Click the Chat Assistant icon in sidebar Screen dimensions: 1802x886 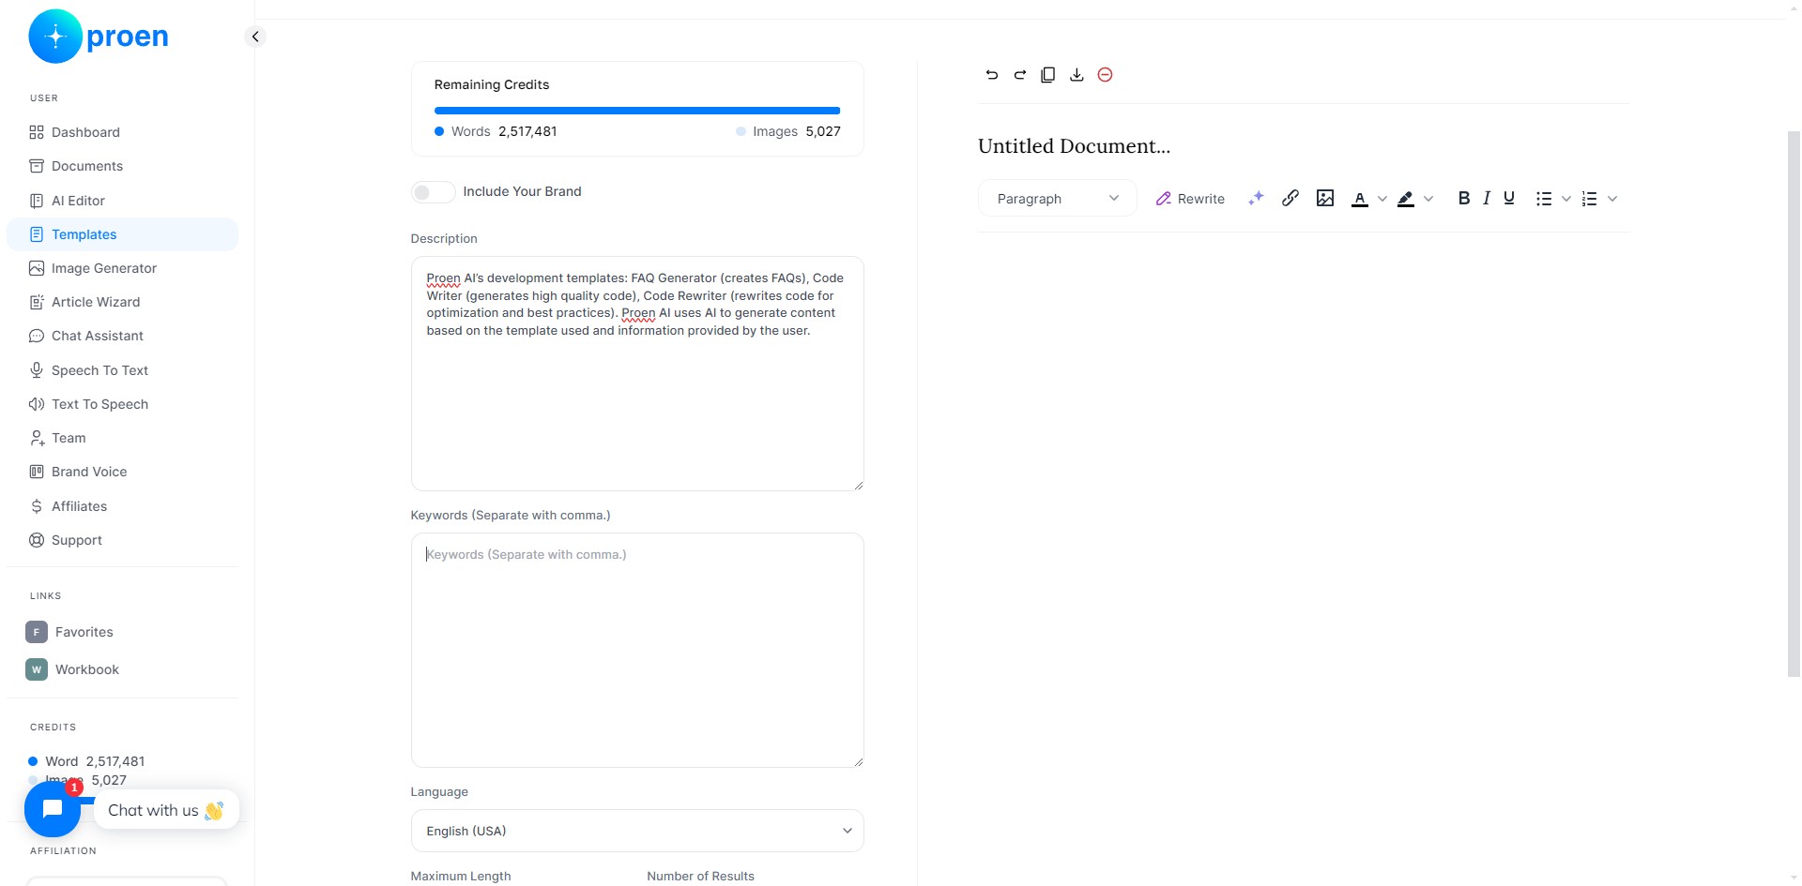(37, 336)
